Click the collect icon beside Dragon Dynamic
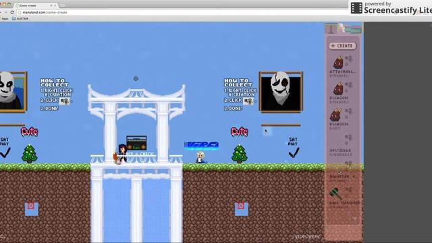 (x=348, y=85)
